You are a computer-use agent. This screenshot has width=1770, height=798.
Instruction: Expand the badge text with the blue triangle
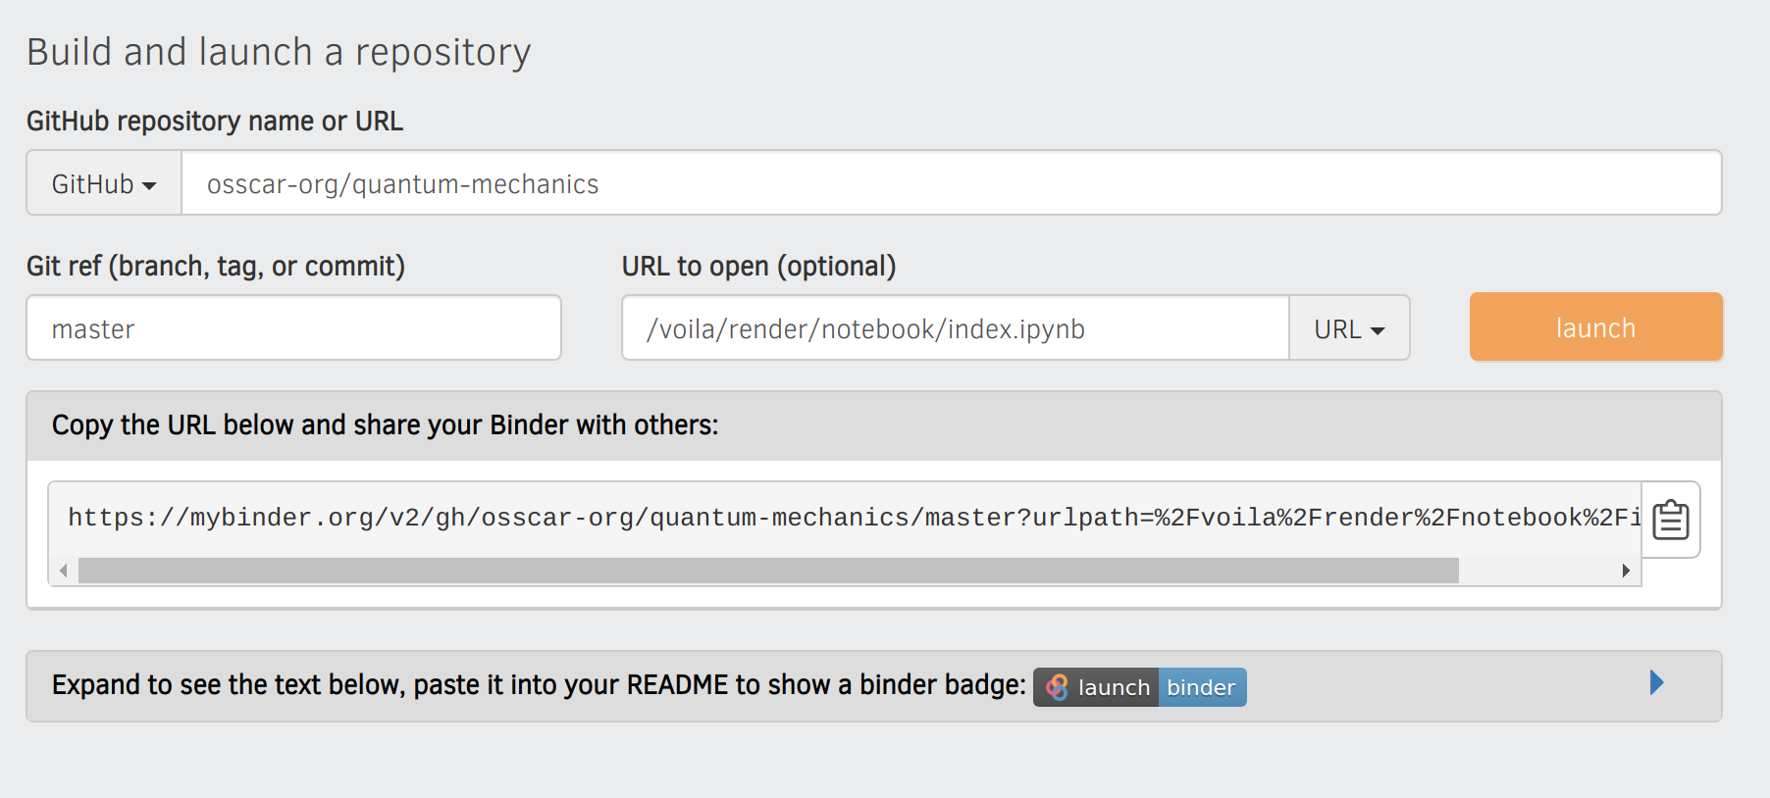tap(1656, 682)
